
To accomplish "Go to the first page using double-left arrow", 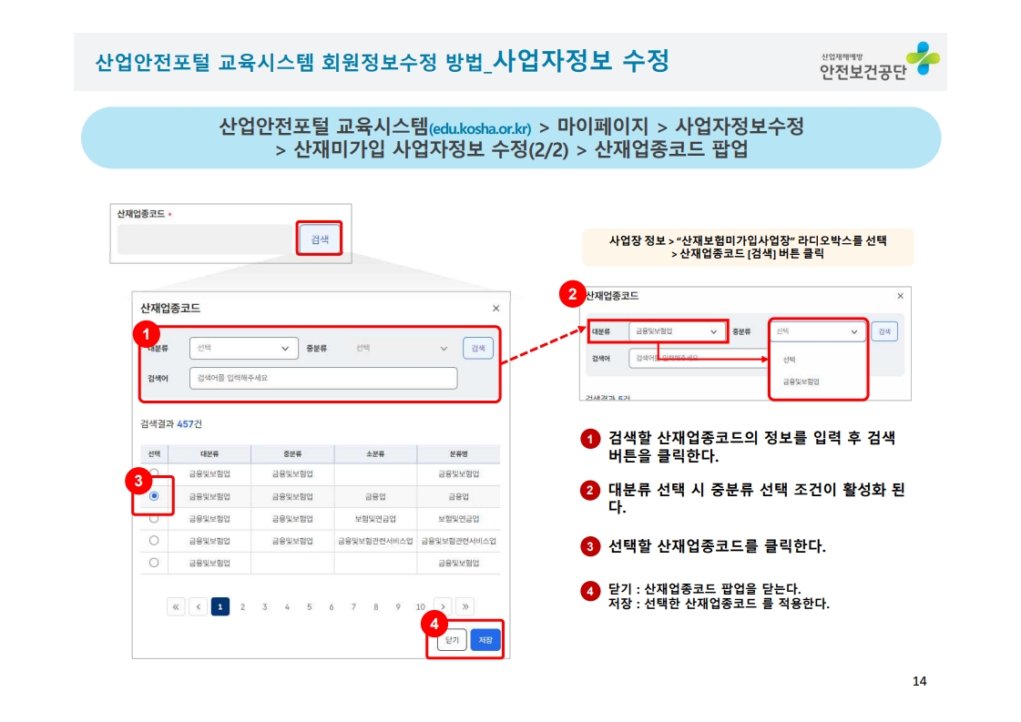I will click(x=176, y=606).
